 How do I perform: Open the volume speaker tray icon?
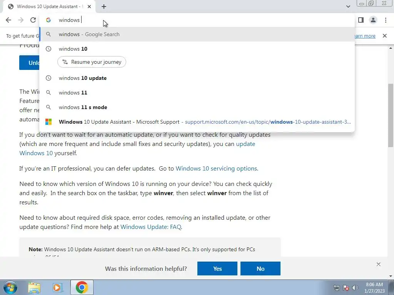[355, 288]
